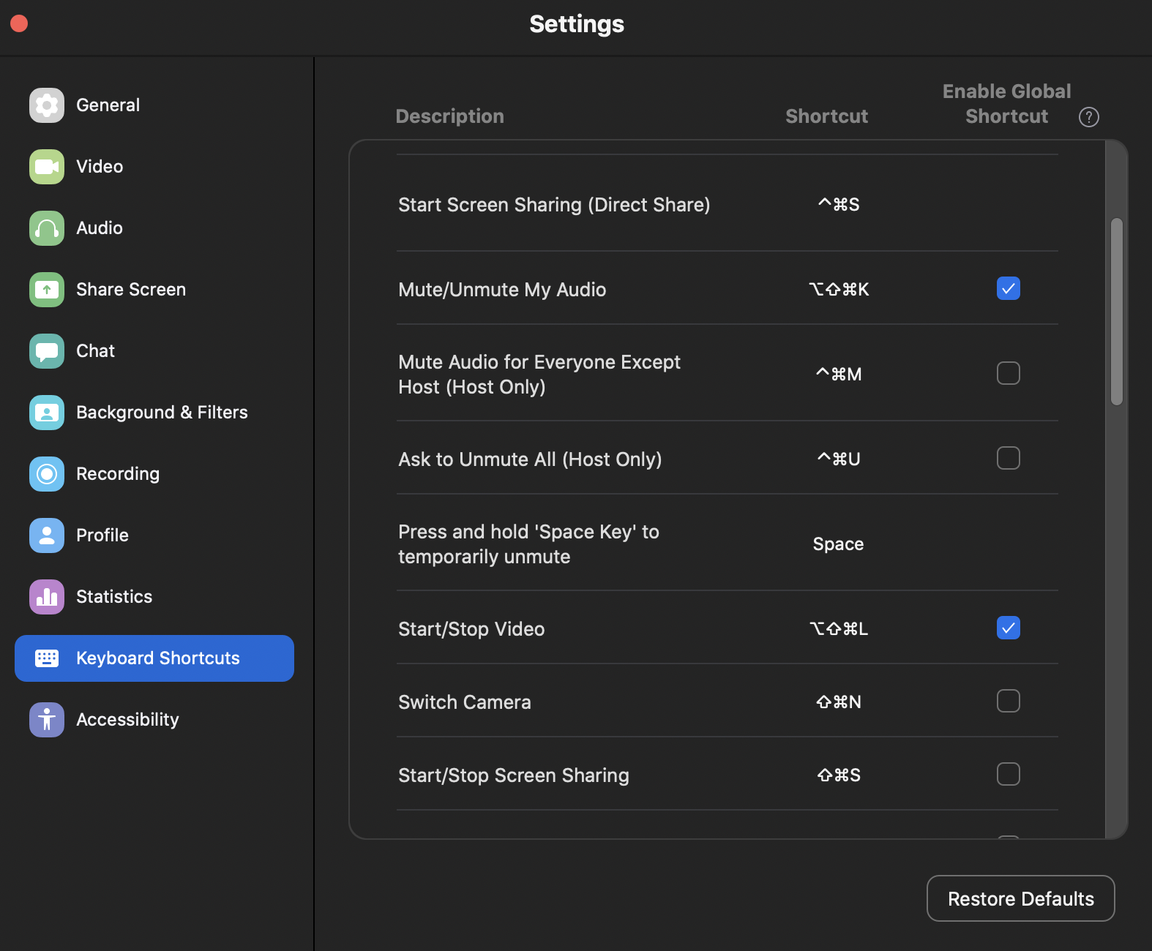Open Background & Filters icon

click(x=47, y=413)
